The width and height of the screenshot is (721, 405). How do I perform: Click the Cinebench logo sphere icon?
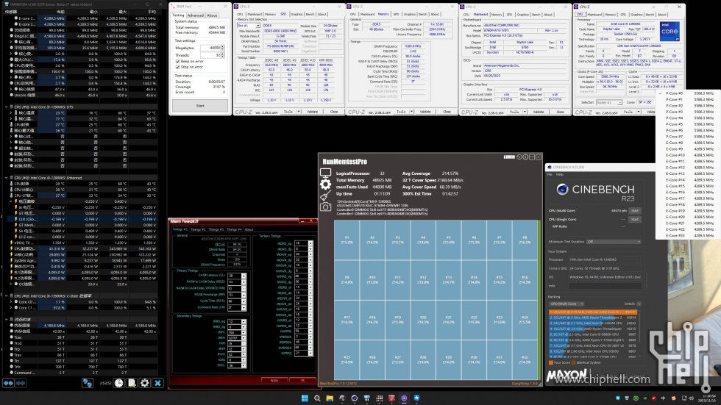click(x=562, y=189)
